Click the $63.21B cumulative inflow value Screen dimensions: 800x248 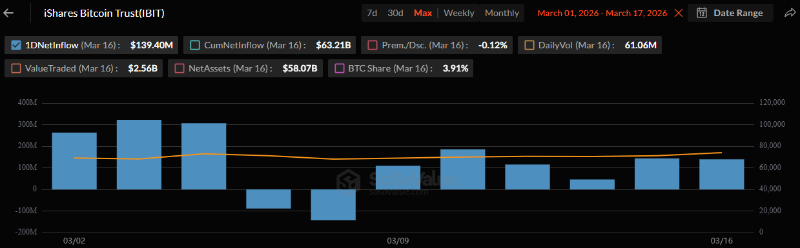[x=333, y=45]
